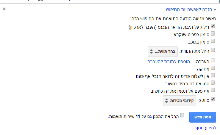Apply filter to 11 matching conversations checkbox
The width and height of the screenshot is (220, 135).
[x=182, y=115]
